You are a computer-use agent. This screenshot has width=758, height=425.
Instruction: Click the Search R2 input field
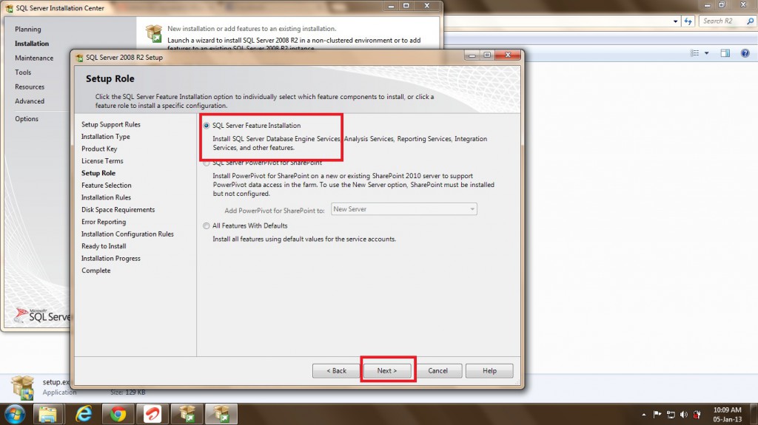722,21
